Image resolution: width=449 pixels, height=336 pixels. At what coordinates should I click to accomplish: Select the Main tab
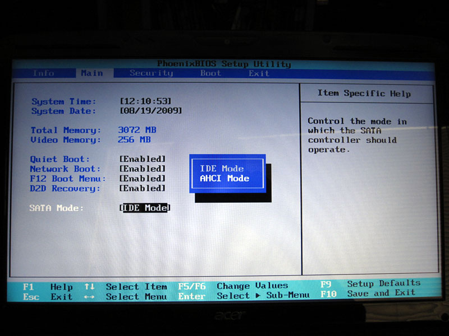(91, 73)
